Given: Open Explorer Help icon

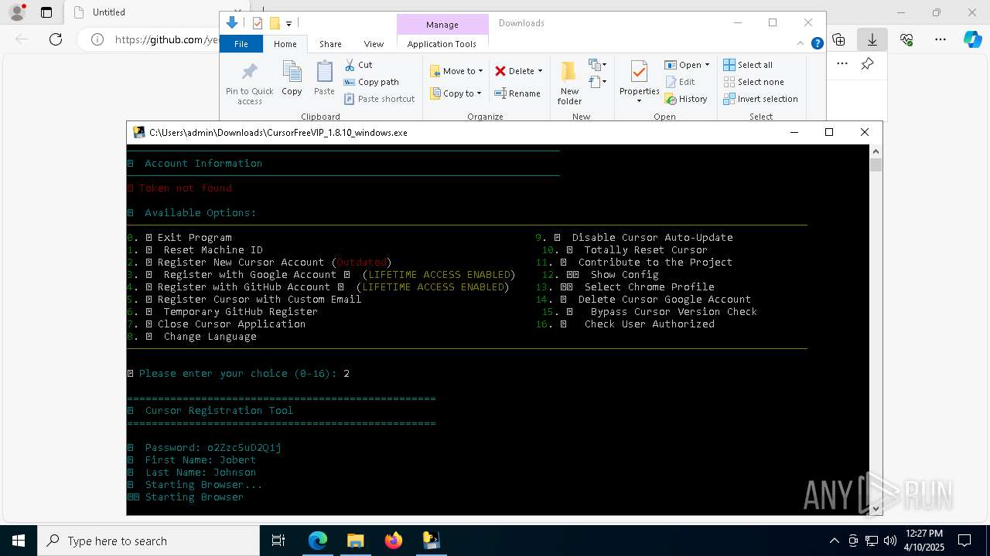Looking at the screenshot, I should (817, 44).
